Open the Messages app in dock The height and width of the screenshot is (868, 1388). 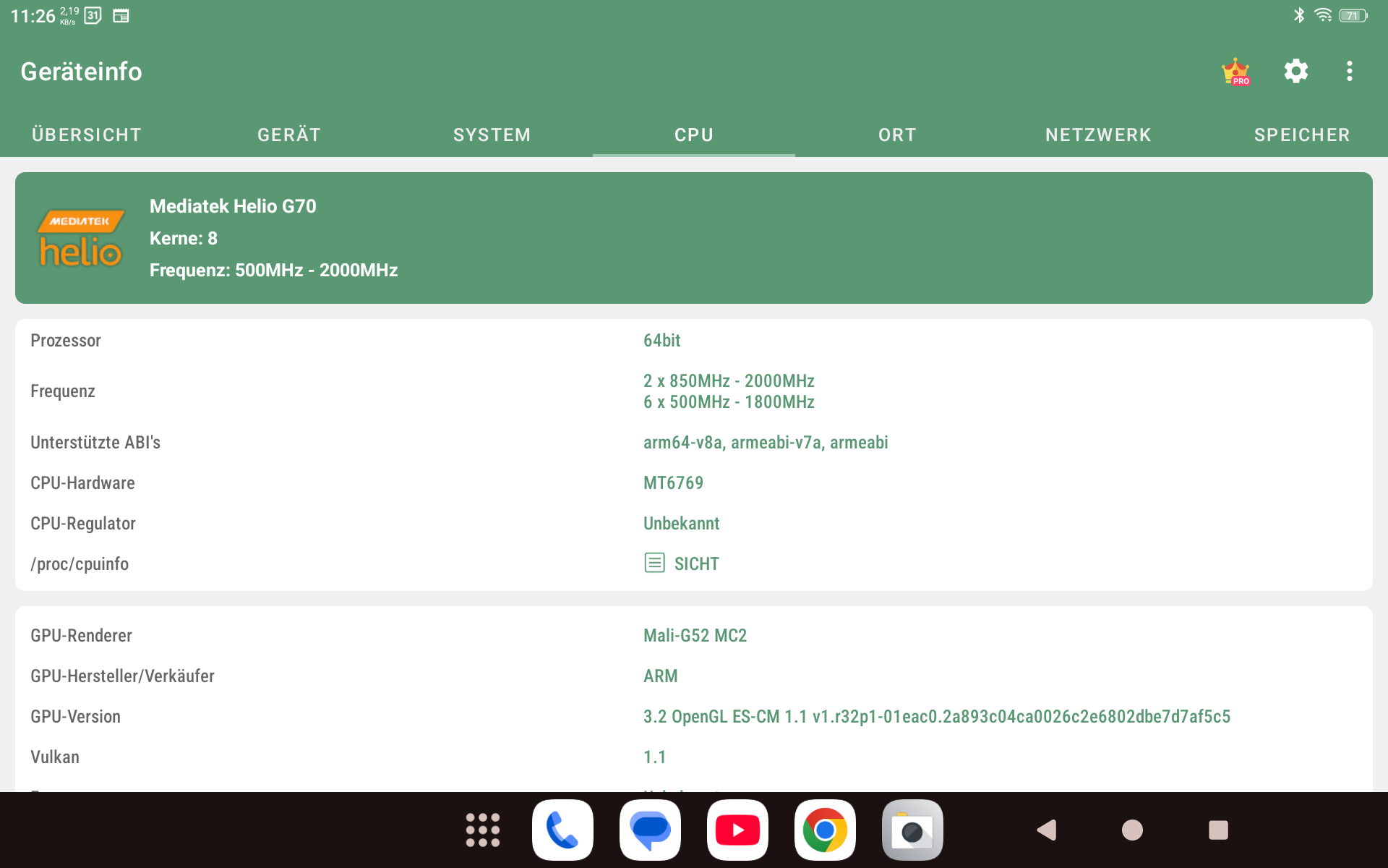[650, 830]
